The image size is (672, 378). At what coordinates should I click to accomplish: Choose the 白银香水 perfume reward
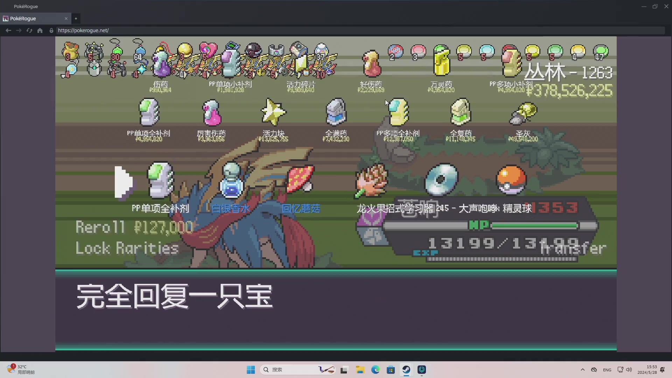tap(231, 181)
